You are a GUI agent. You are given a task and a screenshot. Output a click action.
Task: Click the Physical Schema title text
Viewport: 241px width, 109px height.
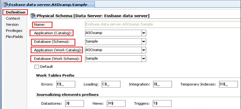pyautogui.click(x=93, y=16)
